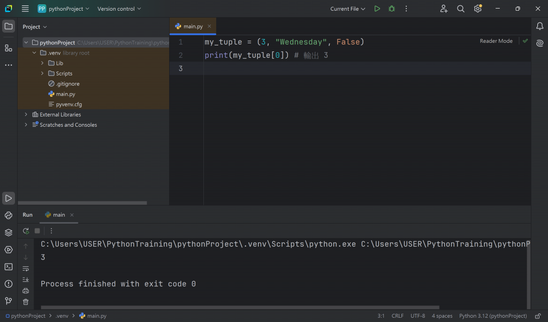Image resolution: width=548 pixels, height=322 pixels.
Task: Open Services tool window
Action: [9, 250]
